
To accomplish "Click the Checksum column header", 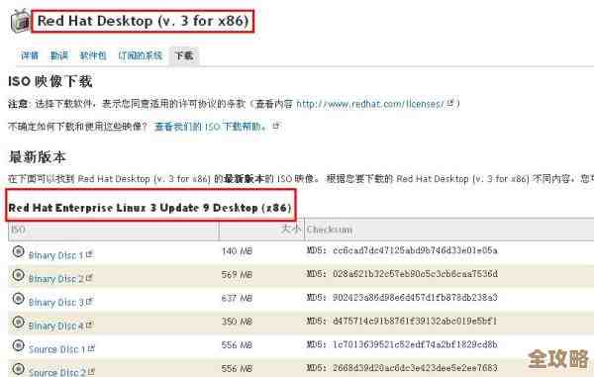I will (x=449, y=230).
